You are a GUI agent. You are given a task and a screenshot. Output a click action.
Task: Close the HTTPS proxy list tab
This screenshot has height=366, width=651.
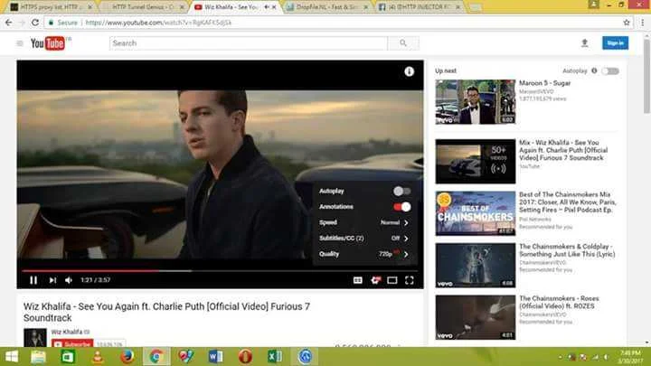90,7
